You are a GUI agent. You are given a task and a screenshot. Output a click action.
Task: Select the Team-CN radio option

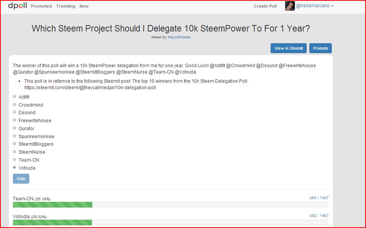pyautogui.click(x=14, y=159)
